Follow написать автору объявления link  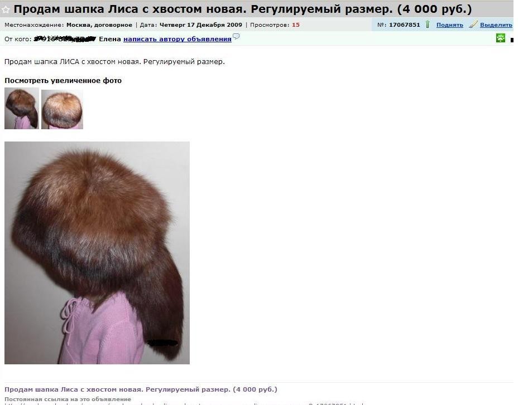click(177, 39)
